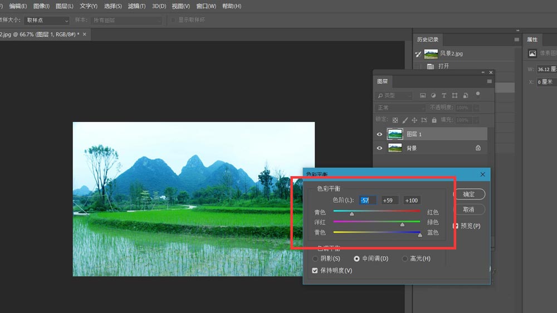557x313 pixels.
Task: Click the 取消 button in Color Balance
Action: click(469, 209)
